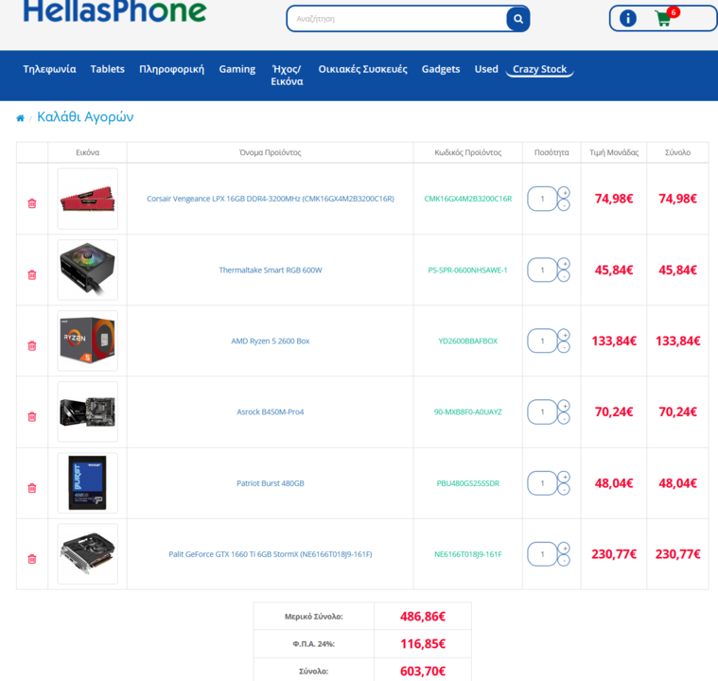Click the Palit graphics card thumbnail
Screen dimensions: 718x681
(87, 554)
